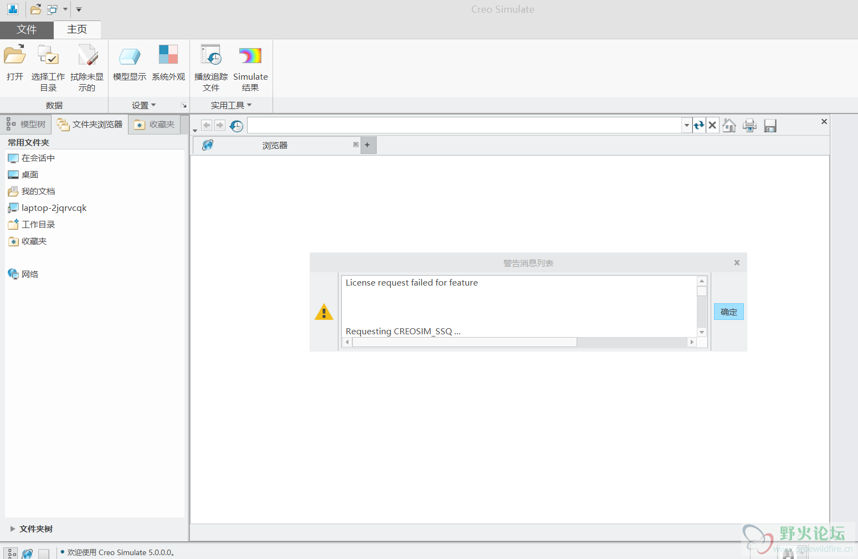Expand 实用工具 group dropdown
Image resolution: width=858 pixels, height=559 pixels.
click(x=231, y=105)
